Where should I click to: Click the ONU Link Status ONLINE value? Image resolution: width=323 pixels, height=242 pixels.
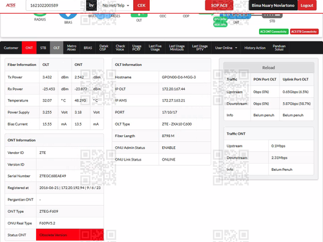169,160
